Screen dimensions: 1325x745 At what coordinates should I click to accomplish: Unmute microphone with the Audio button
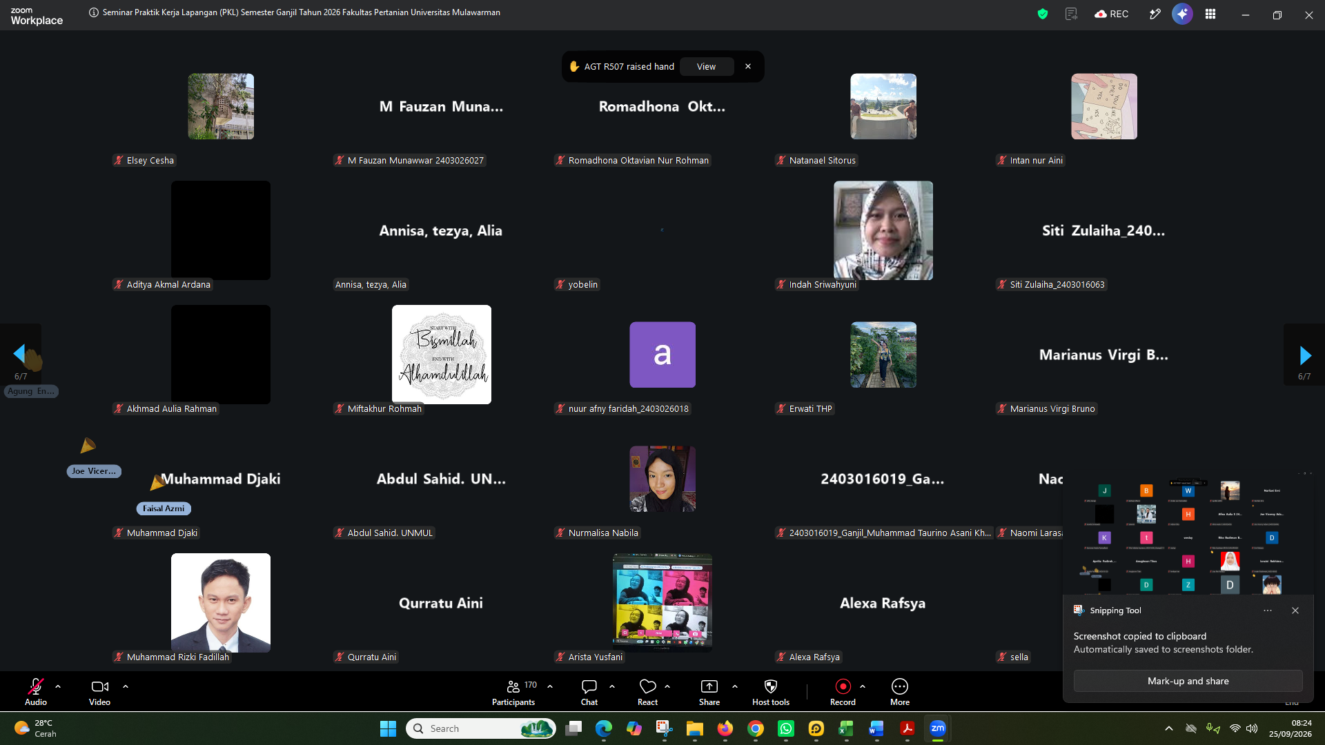click(x=36, y=692)
